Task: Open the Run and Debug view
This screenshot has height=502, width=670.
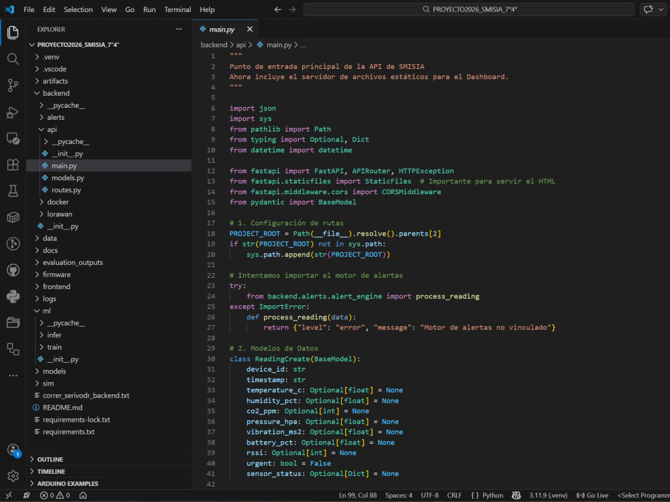Action: coord(13,112)
